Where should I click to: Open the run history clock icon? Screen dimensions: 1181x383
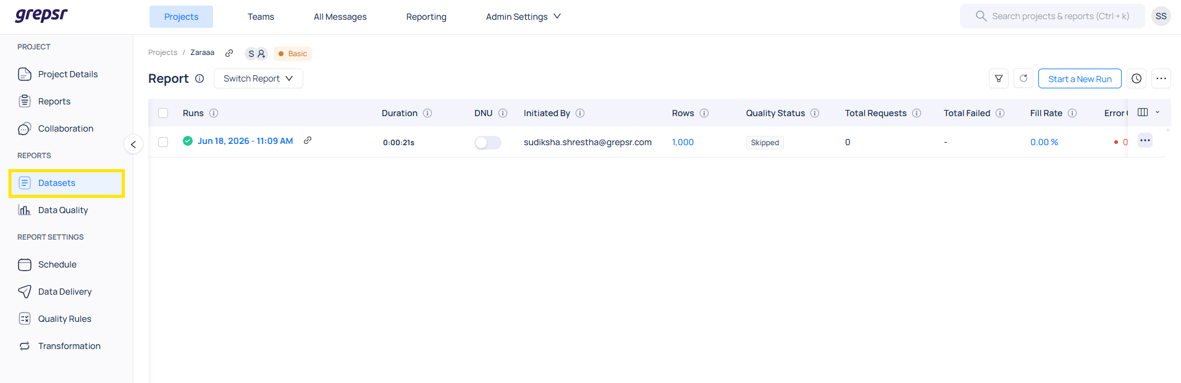coord(1137,78)
